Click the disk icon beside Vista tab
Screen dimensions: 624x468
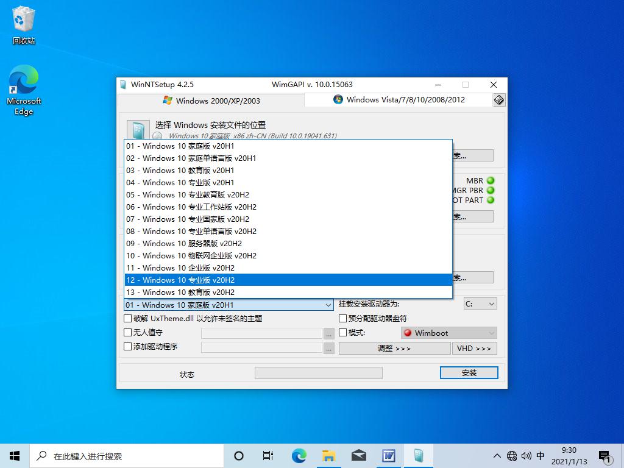point(499,100)
